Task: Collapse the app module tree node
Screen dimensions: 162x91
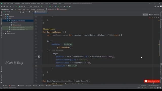Action: tap(4, 14)
